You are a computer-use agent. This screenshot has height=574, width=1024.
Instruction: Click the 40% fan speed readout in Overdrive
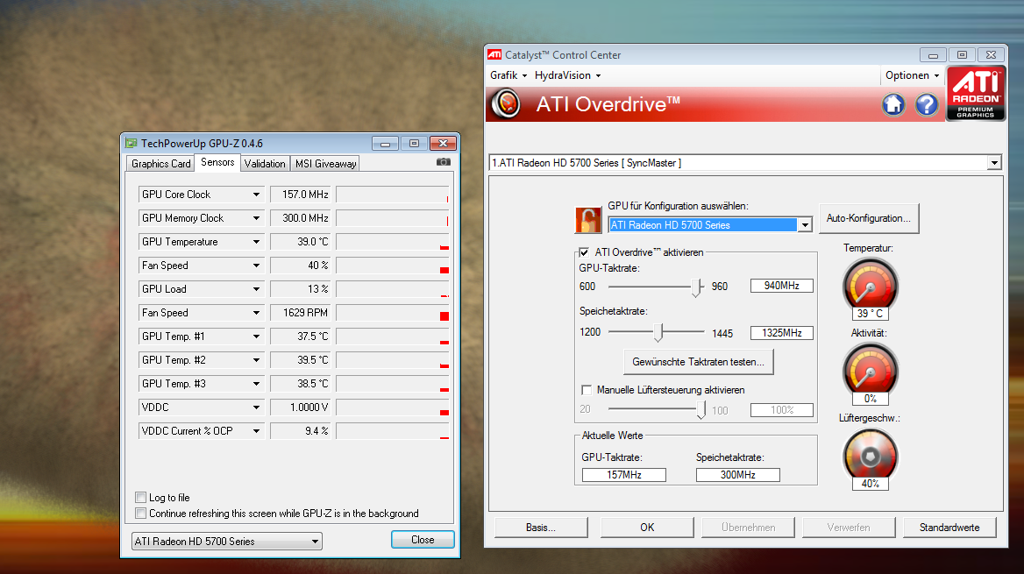(x=870, y=484)
